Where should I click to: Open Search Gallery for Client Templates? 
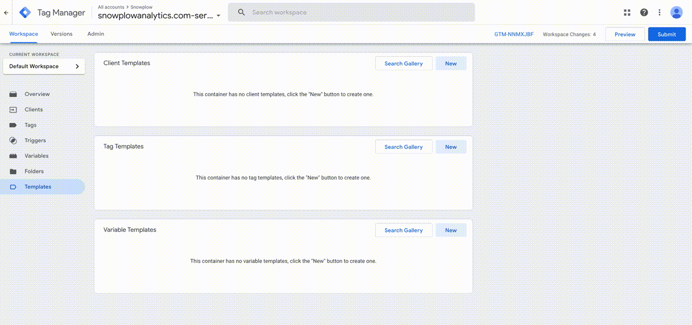(403, 63)
